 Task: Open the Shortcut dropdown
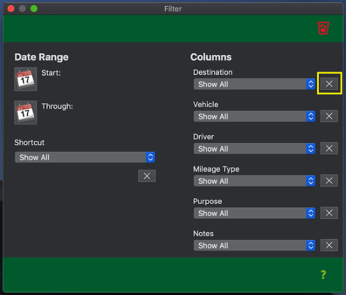[85, 157]
